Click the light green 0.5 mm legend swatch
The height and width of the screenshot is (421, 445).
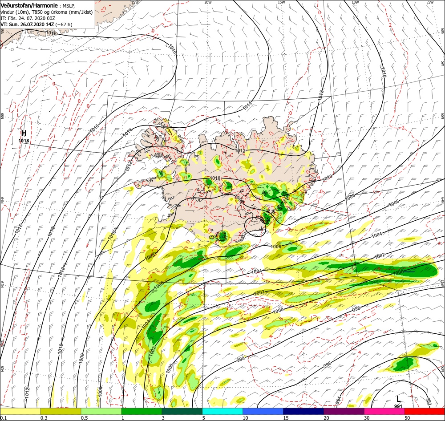point(101,411)
